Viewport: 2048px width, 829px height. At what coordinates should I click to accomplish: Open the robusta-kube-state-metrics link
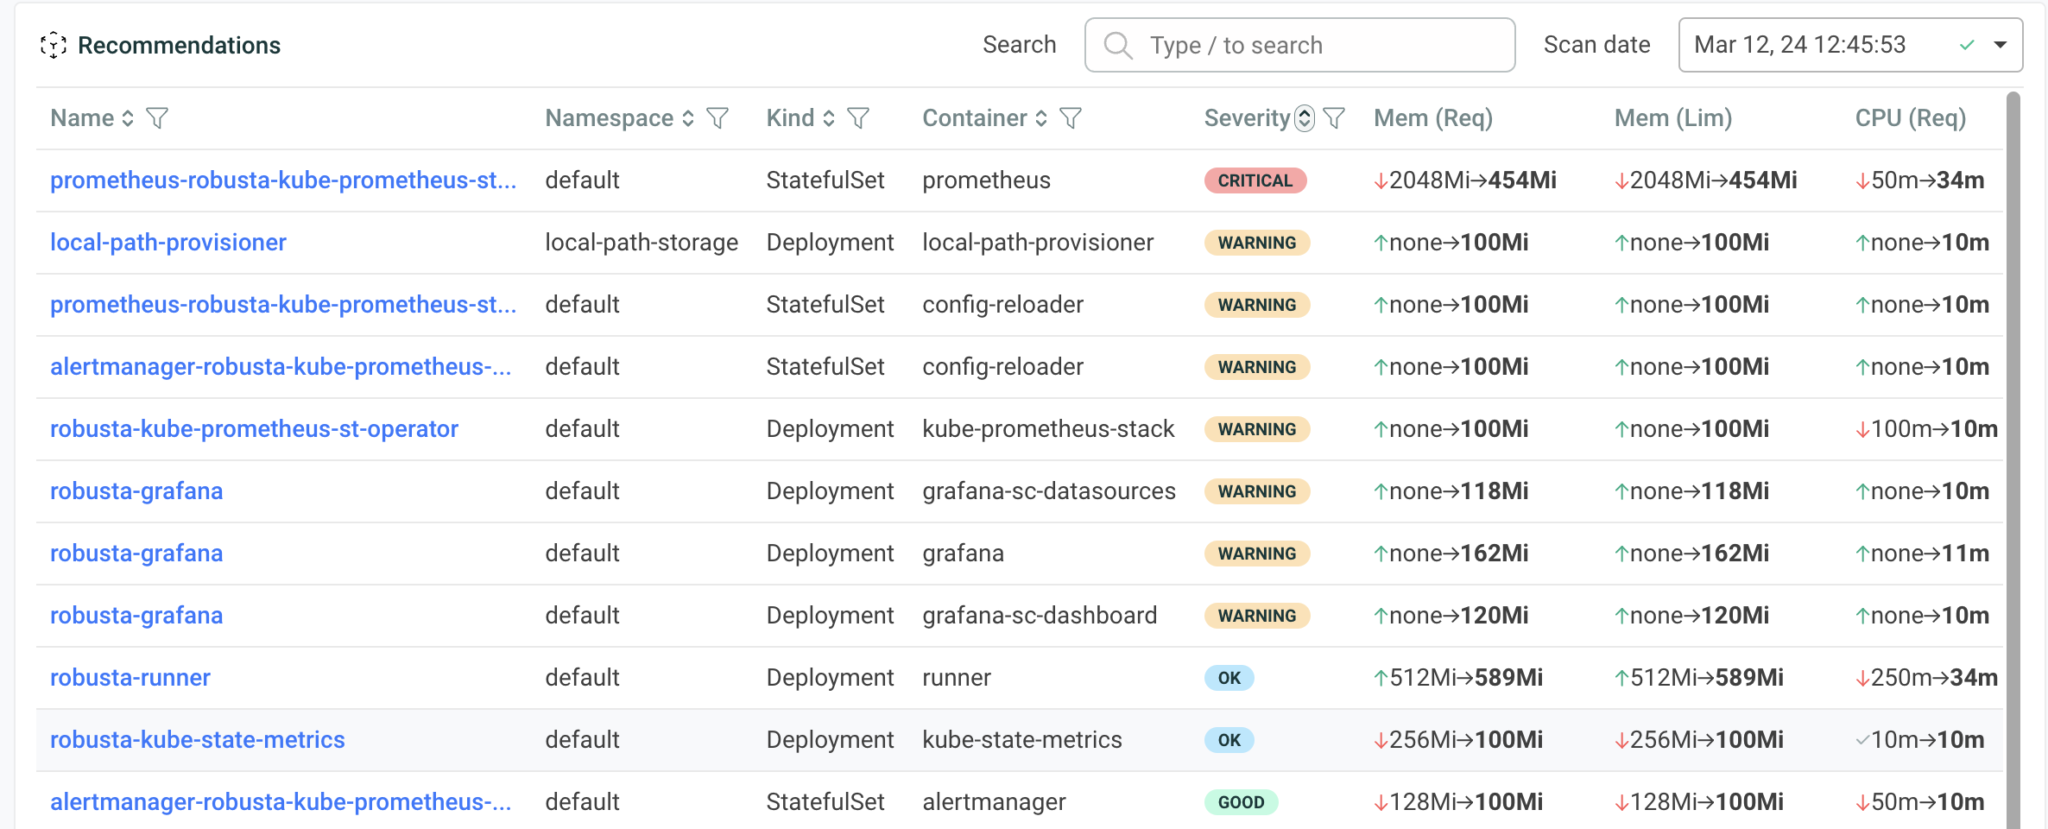pyautogui.click(x=198, y=740)
